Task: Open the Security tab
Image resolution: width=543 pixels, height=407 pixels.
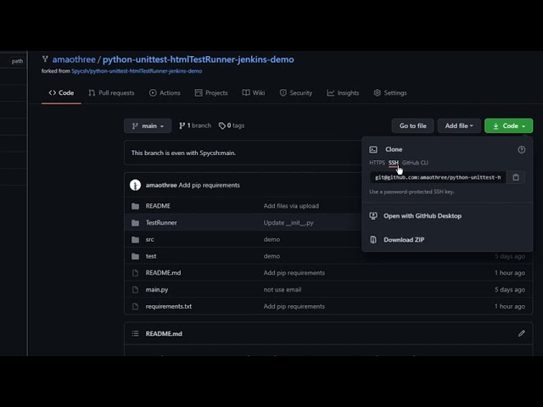Action: click(296, 92)
